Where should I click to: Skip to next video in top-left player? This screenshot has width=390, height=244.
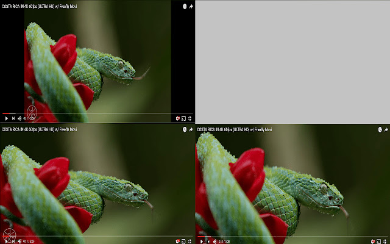pyautogui.click(x=13, y=118)
